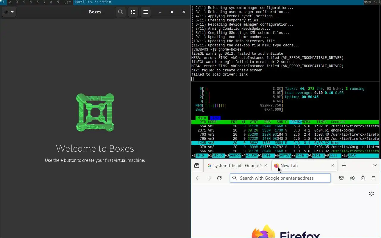Select the Xorg process row in htop
The image size is (381, 238).
click(285, 147)
